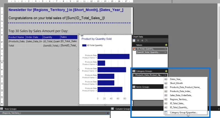220x118 pixels.
Task: Click the Category Groups grid icon
Action: click(x=134, y=71)
